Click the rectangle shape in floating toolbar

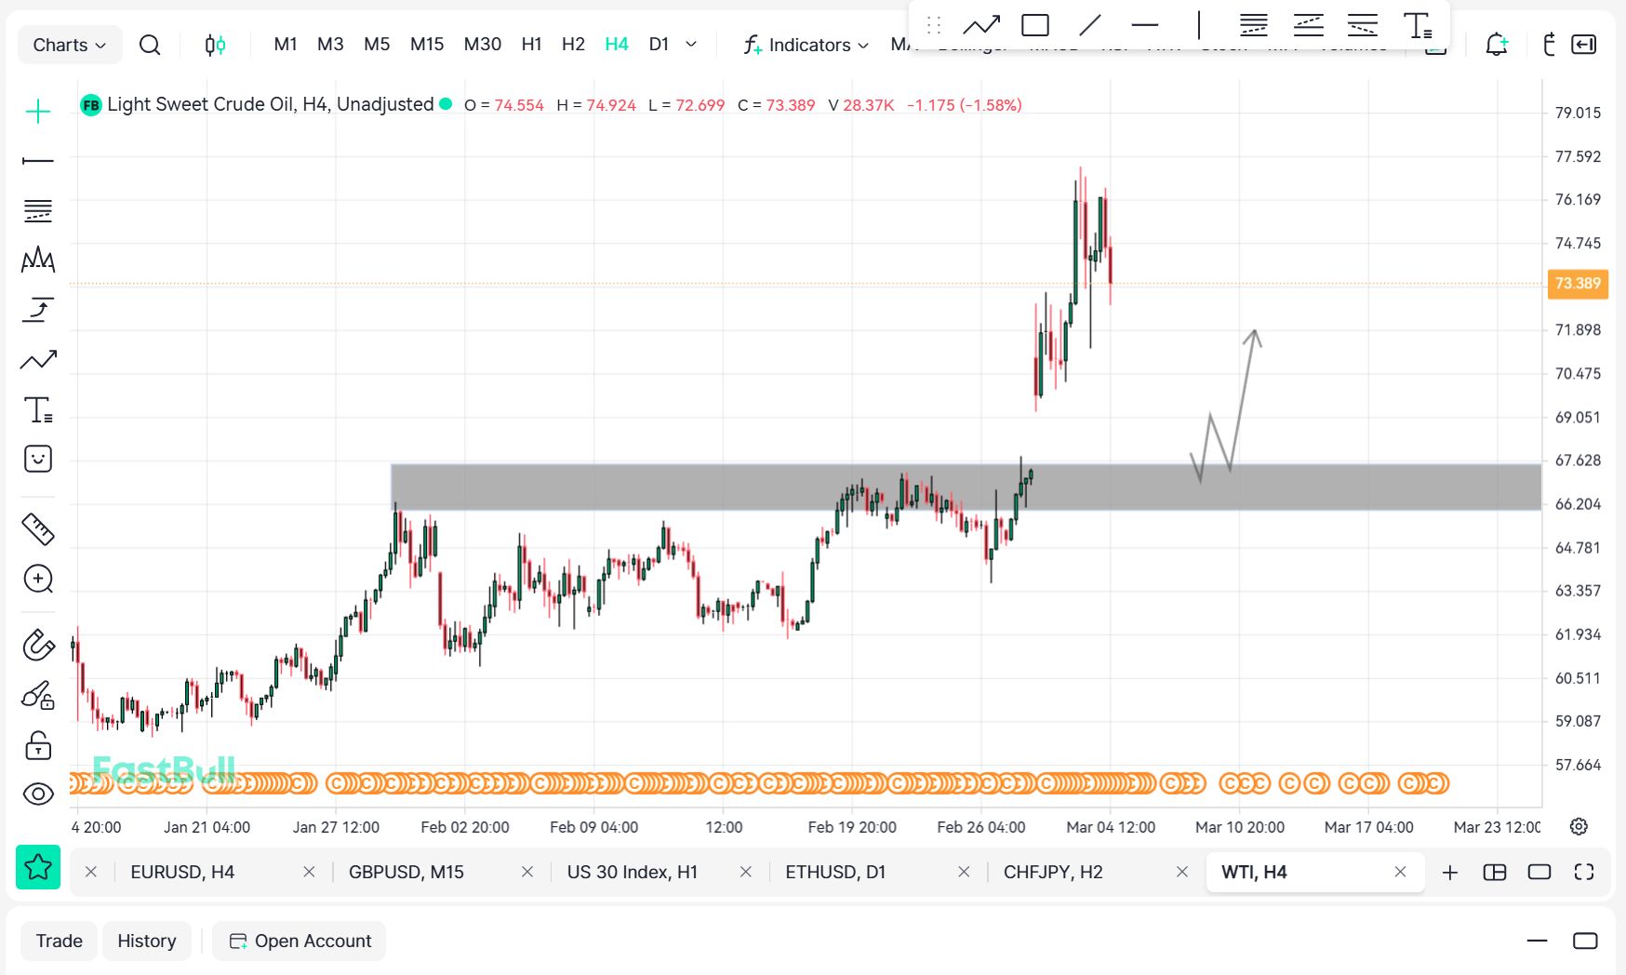(1034, 25)
